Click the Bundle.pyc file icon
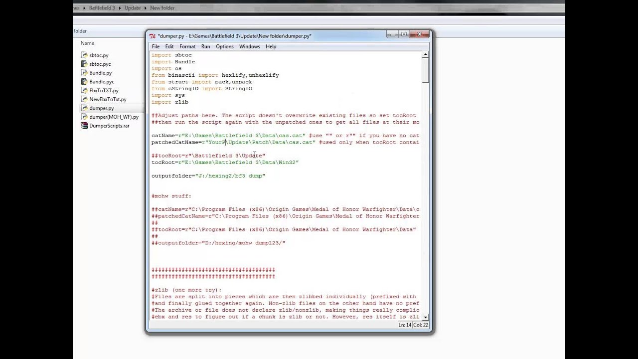 (84, 82)
